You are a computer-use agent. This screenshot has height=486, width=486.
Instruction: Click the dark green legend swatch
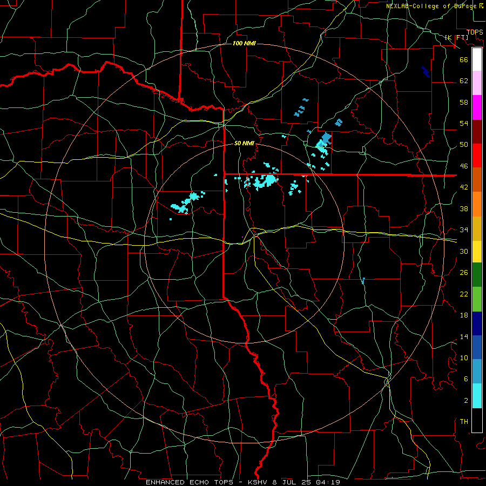coord(477,275)
